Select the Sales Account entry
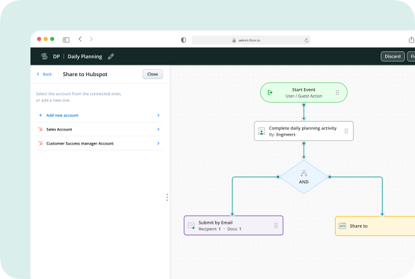This screenshot has width=415, height=279. (x=59, y=129)
